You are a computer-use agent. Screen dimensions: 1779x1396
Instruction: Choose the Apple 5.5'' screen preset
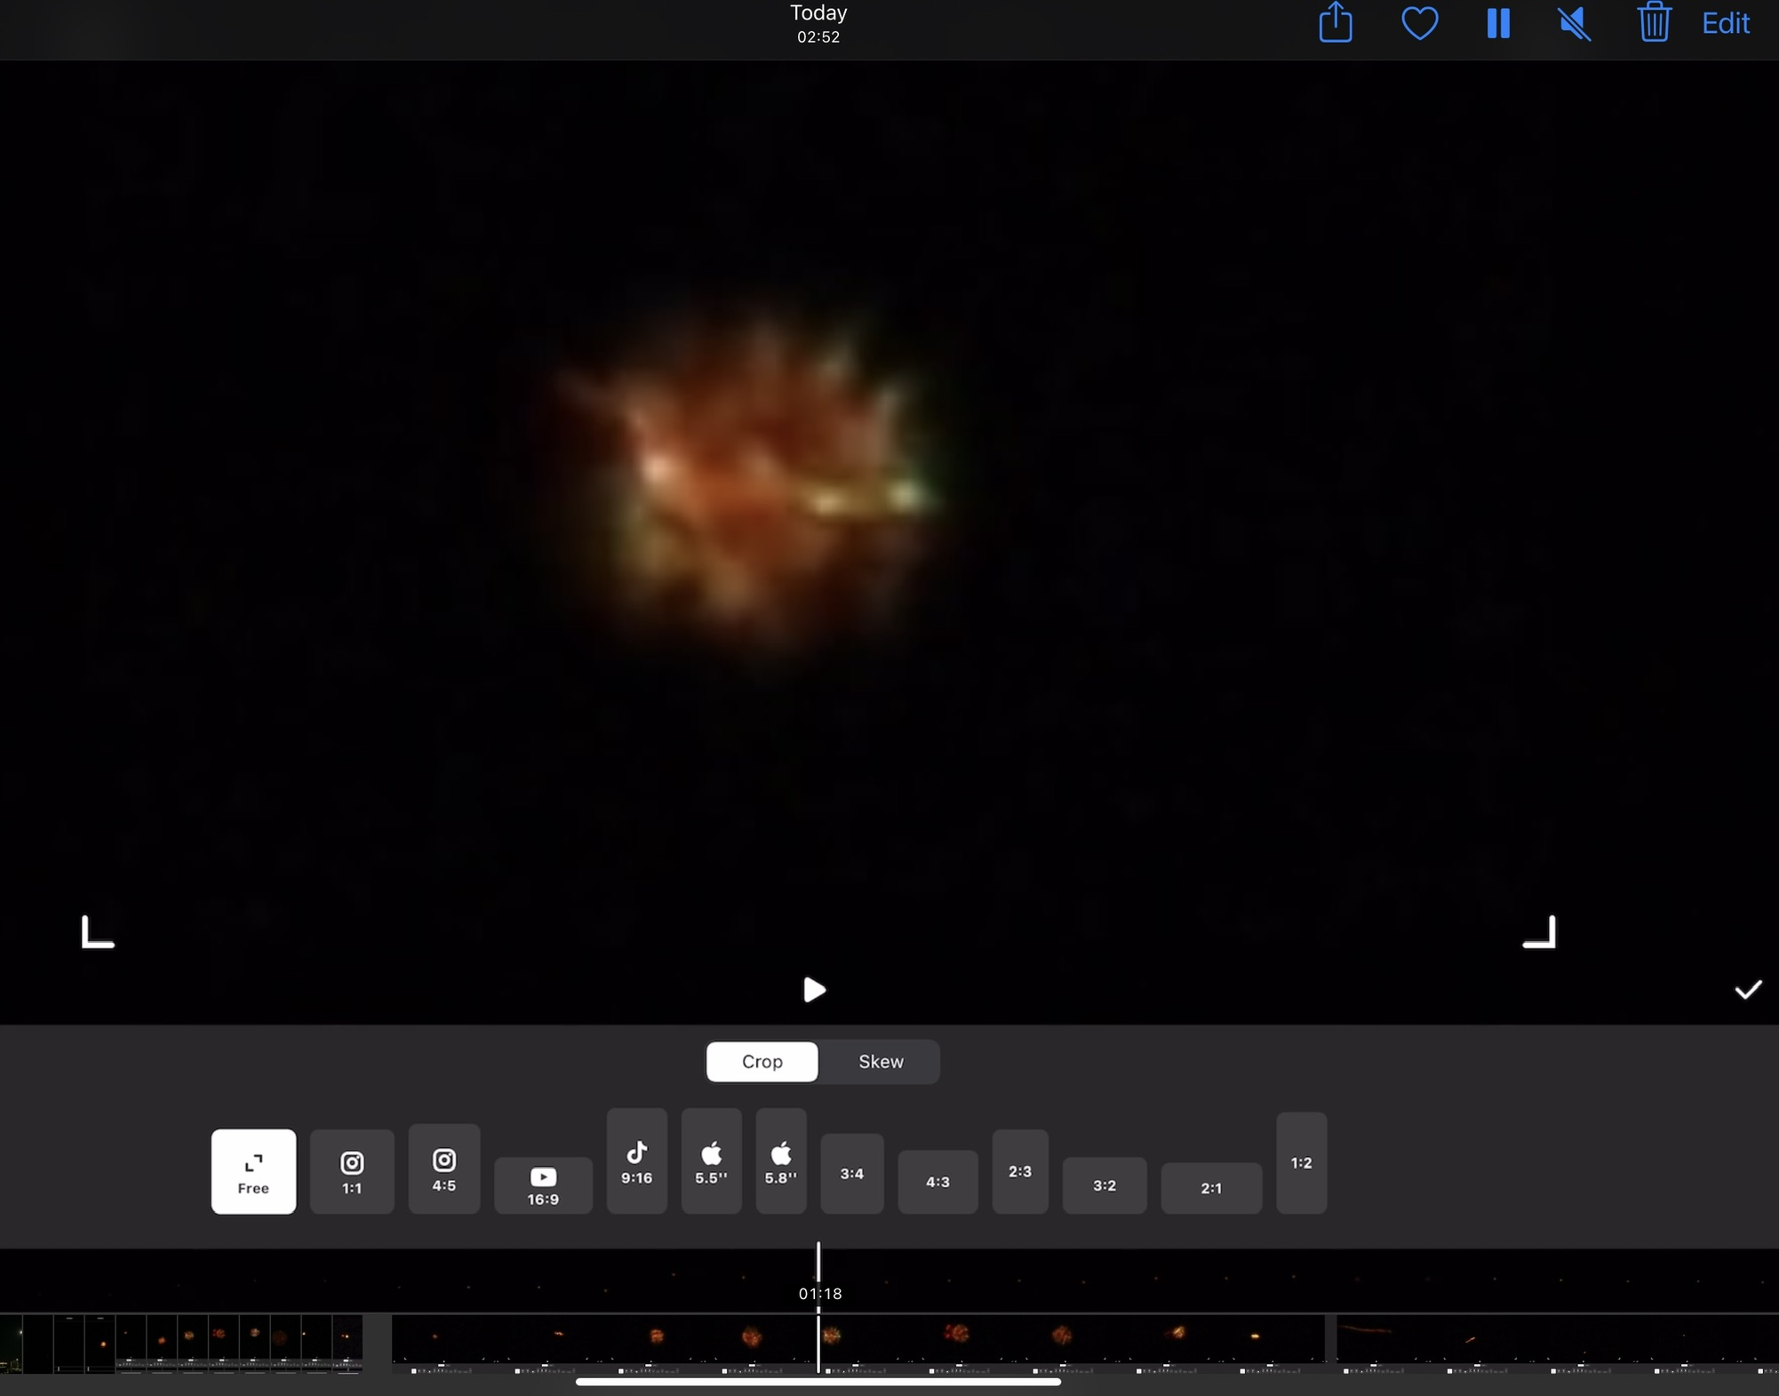[x=711, y=1161]
